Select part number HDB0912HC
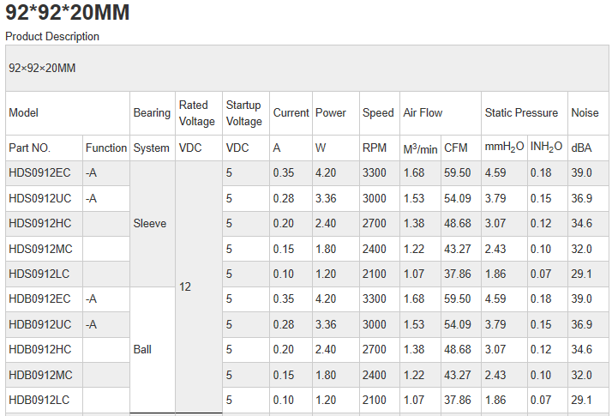 pos(39,350)
